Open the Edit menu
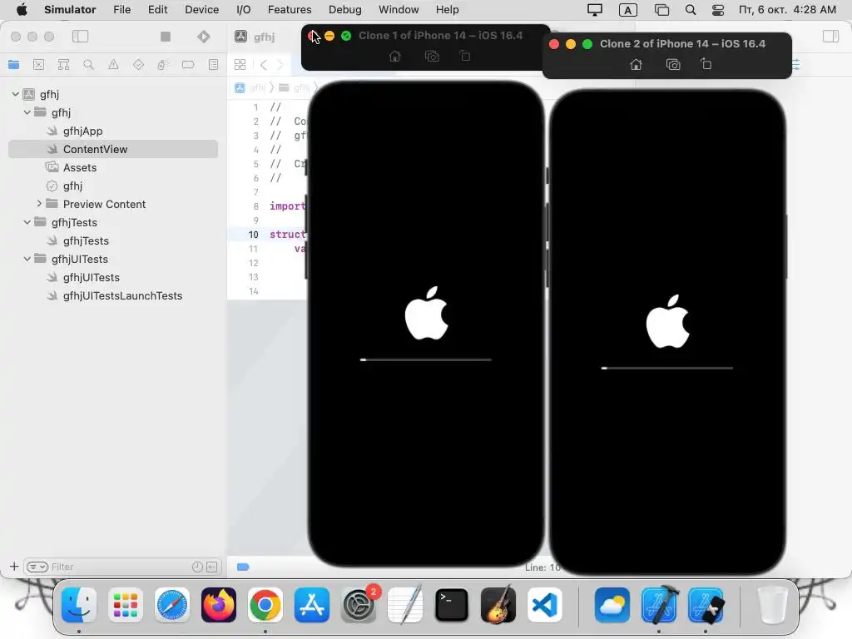This screenshot has width=852, height=639. (157, 10)
